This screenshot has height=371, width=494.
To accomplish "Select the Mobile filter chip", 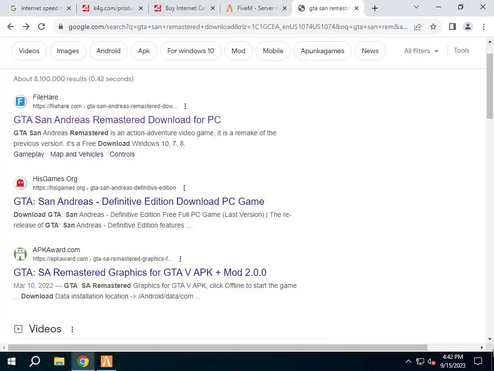I will pos(273,51).
